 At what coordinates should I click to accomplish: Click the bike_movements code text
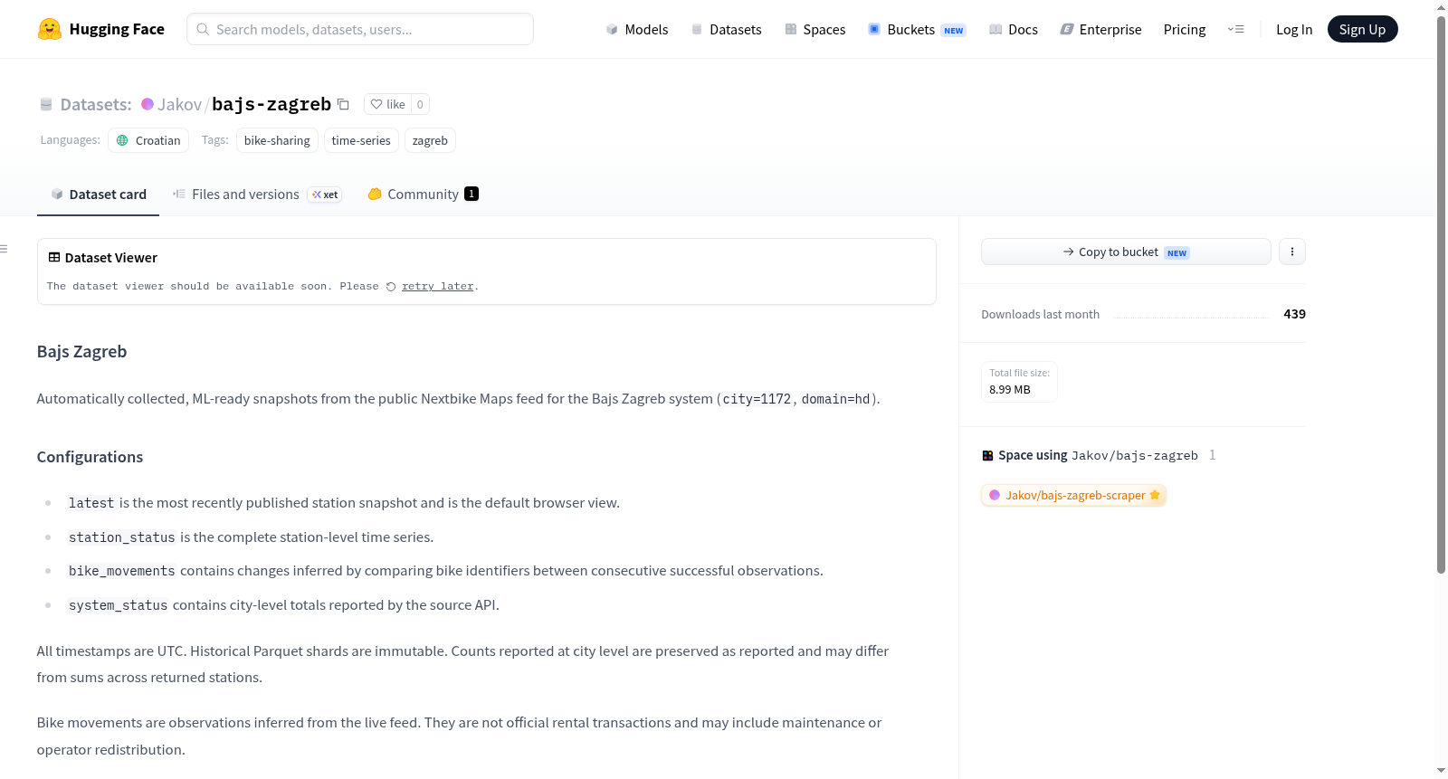[x=122, y=571]
